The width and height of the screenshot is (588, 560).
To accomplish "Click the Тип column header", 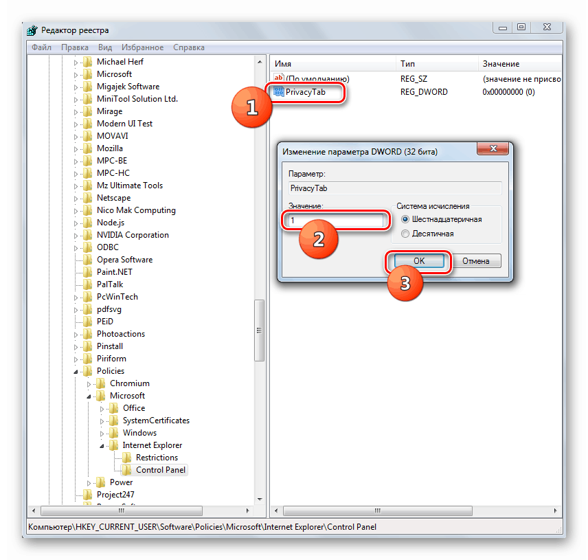I will [x=438, y=64].
